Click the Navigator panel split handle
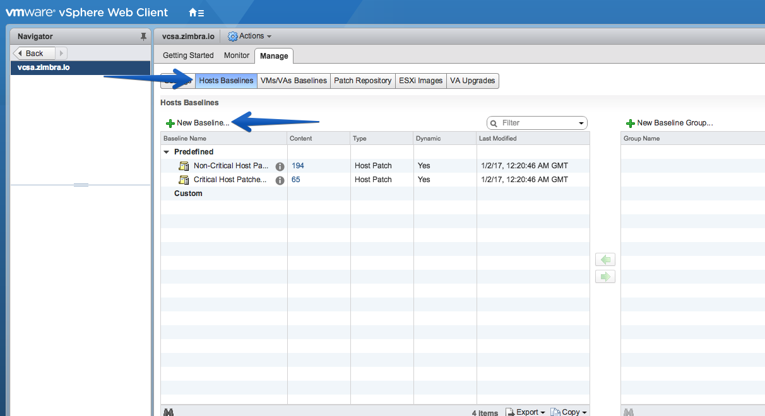The height and width of the screenshot is (416, 765). tap(81, 185)
